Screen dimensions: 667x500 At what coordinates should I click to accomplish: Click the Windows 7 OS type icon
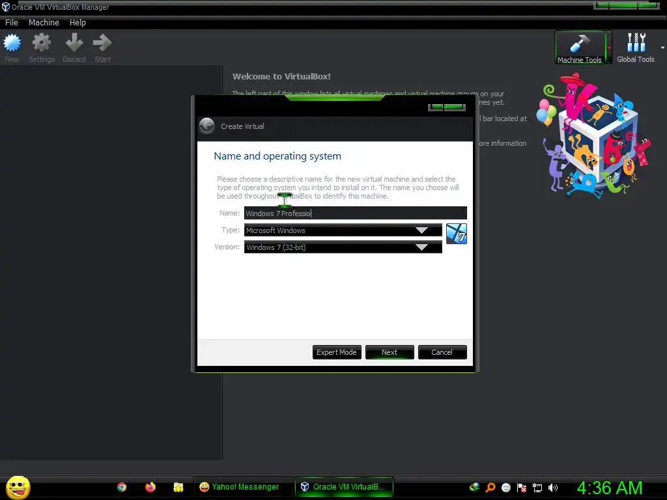point(457,234)
